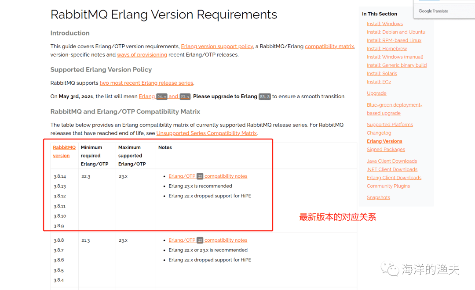Click the 21.3 minimum Erlang value
475x290 pixels.
[x=86, y=240]
